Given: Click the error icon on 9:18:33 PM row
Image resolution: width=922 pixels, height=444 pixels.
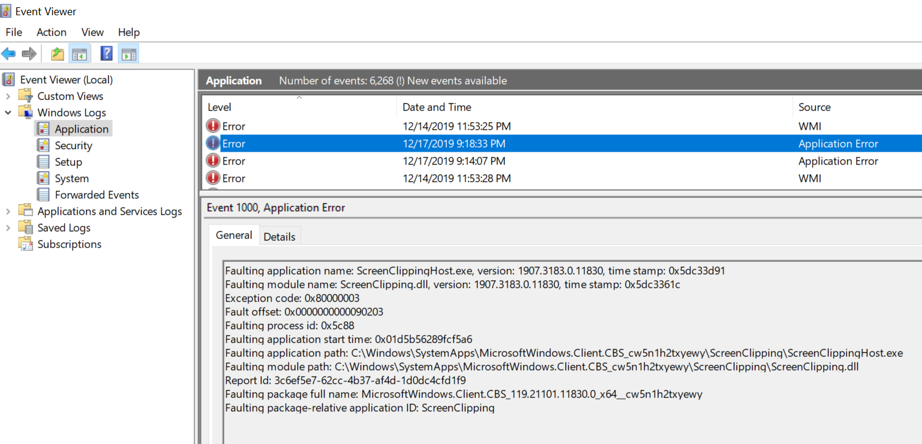Looking at the screenshot, I should coord(213,143).
